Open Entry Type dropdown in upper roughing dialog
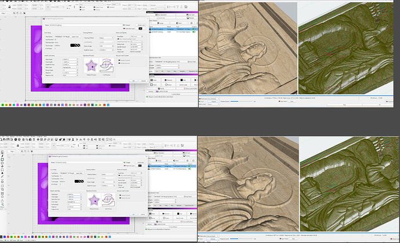Viewport: 400px width, 243px height. 70,67
